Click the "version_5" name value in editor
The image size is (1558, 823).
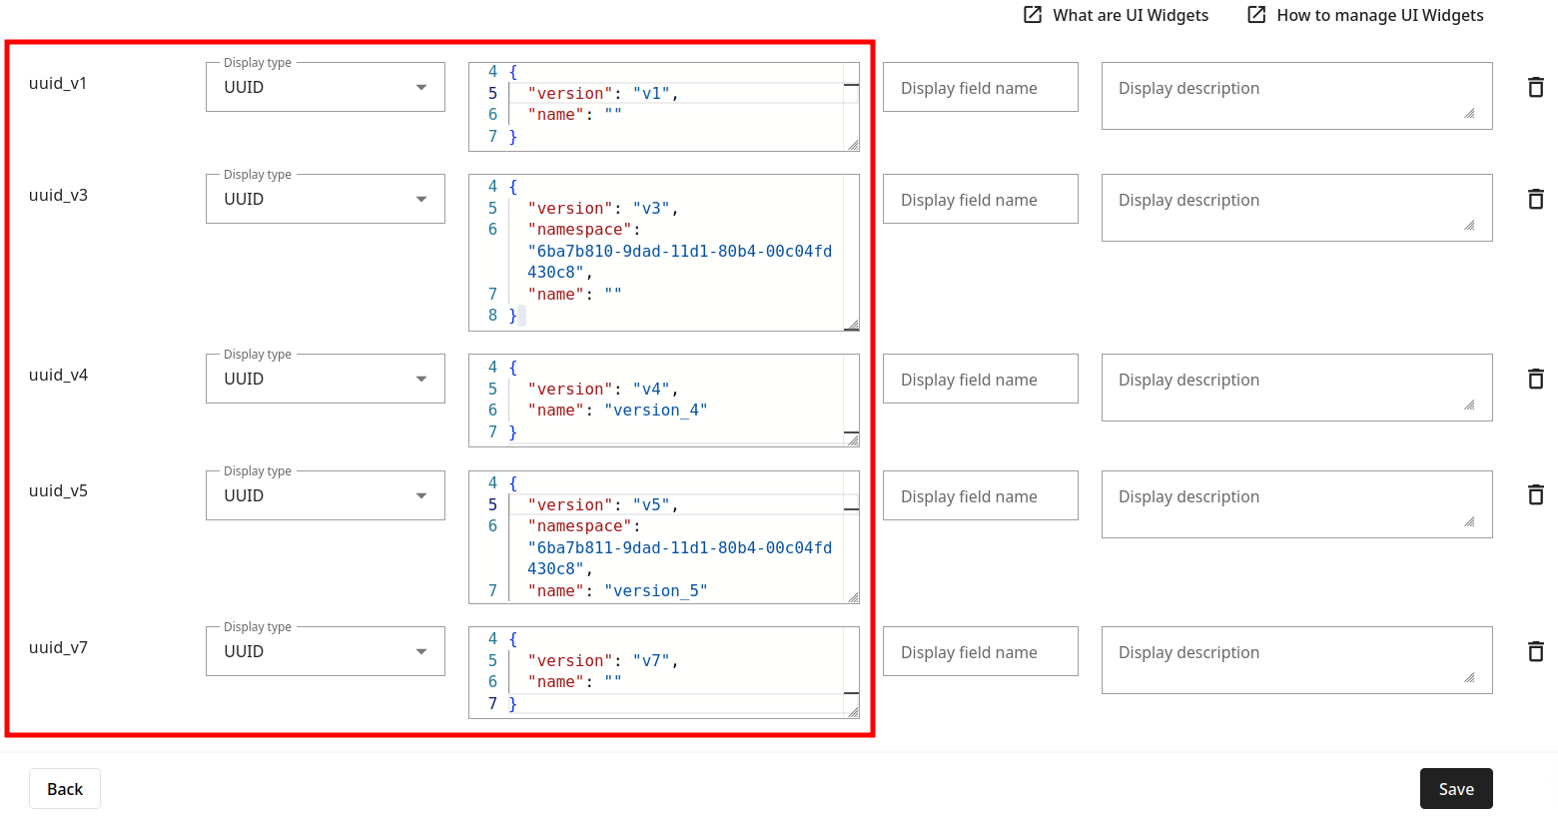tap(656, 591)
